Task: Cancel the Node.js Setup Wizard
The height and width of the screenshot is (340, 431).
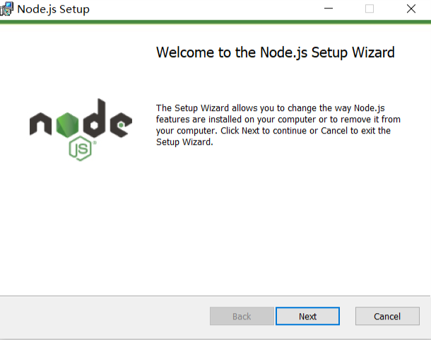Action: [x=387, y=316]
